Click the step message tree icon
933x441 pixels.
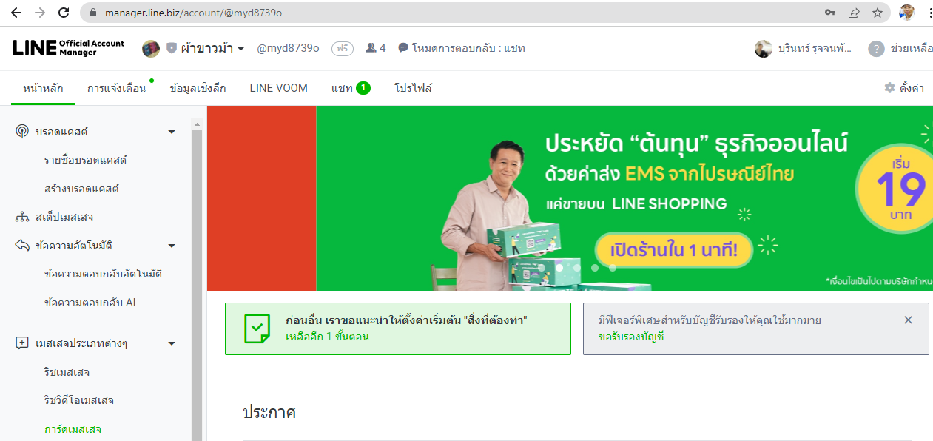pyautogui.click(x=22, y=217)
